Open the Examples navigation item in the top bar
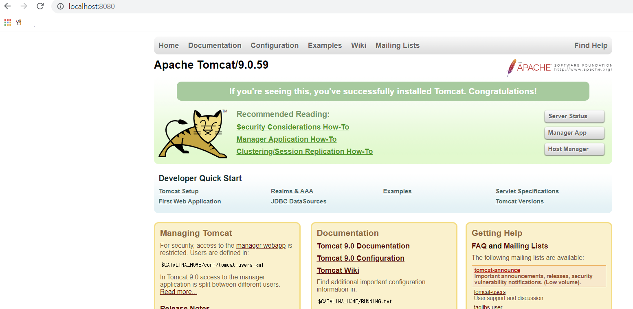633x309 pixels. (325, 45)
